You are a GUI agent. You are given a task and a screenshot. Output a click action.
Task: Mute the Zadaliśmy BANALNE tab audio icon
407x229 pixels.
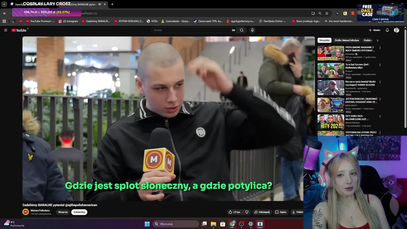click(100, 4)
